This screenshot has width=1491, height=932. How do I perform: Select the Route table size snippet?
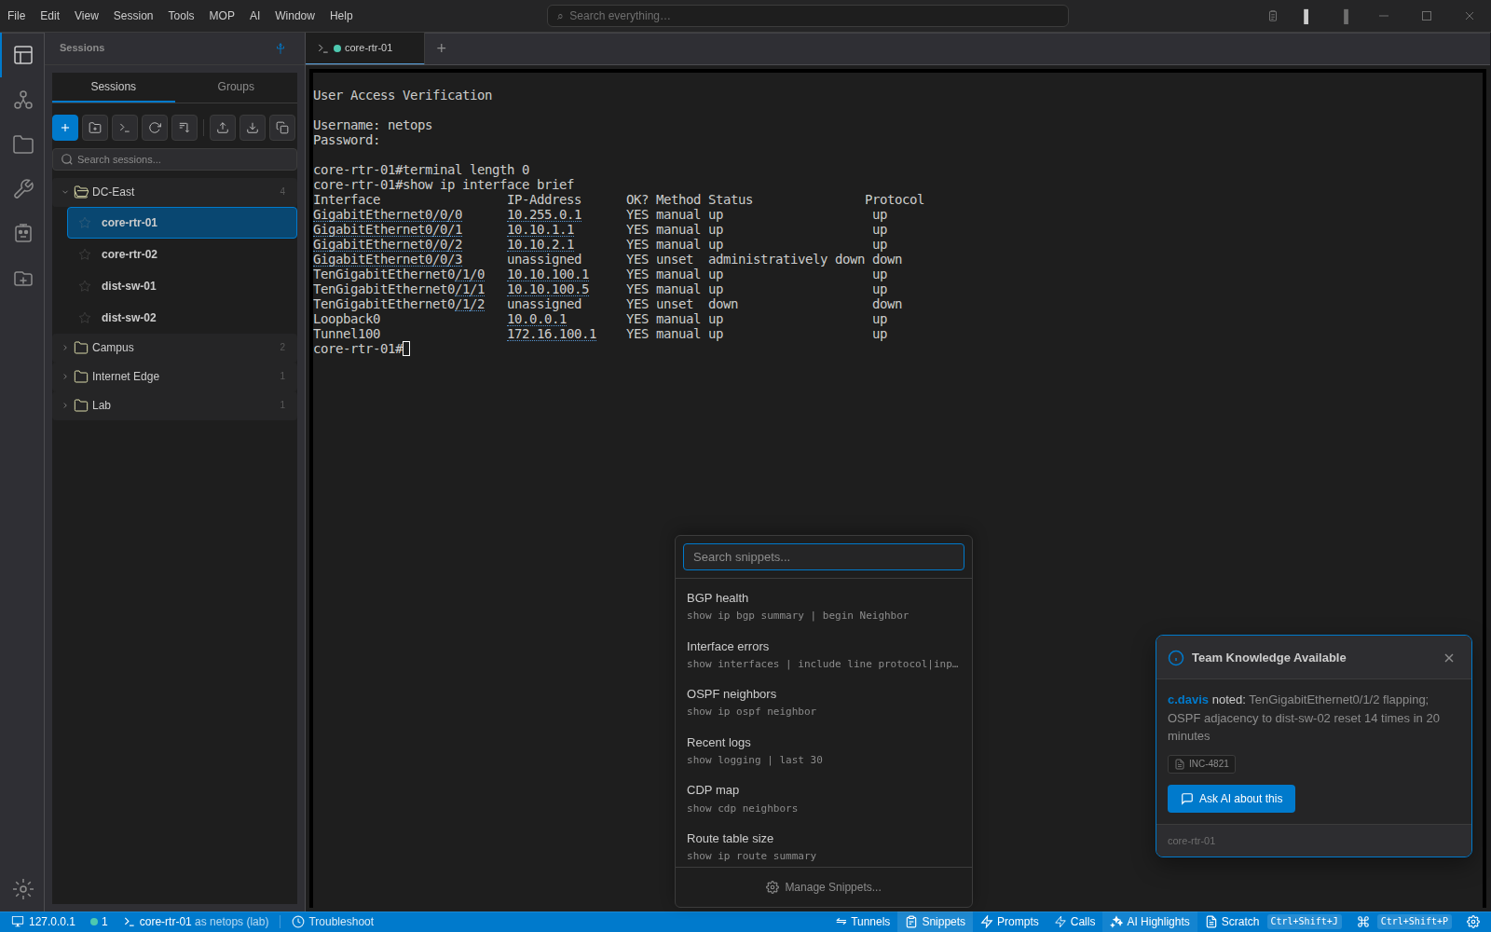824,846
